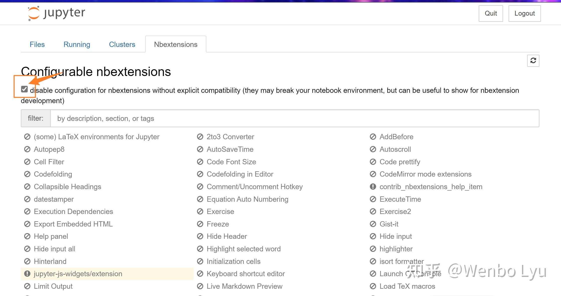Focus the nbextensions filter text field
561x296 pixels.
coord(294,118)
